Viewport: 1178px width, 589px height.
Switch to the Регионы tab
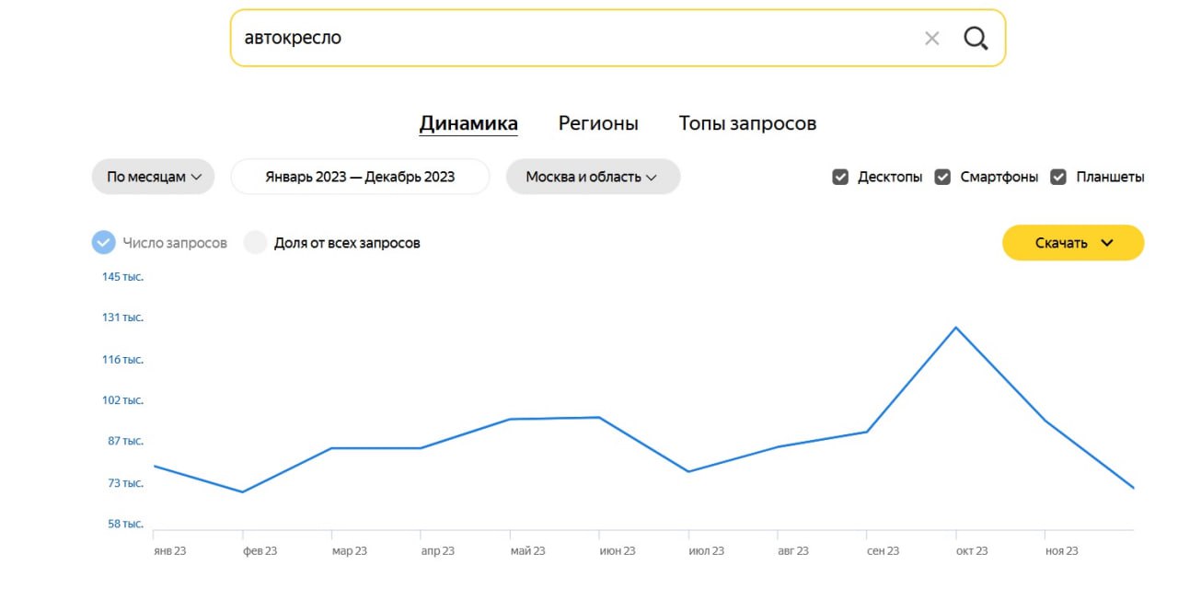pyautogui.click(x=598, y=123)
